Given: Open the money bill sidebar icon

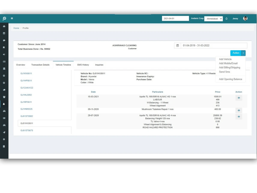Looking at the screenshot, I should (4, 62).
